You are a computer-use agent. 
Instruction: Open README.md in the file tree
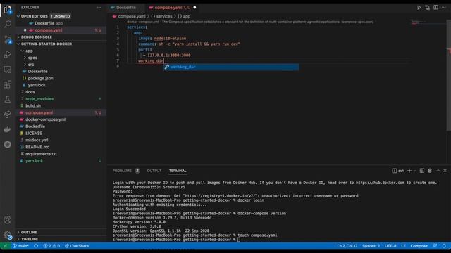tap(61, 147)
